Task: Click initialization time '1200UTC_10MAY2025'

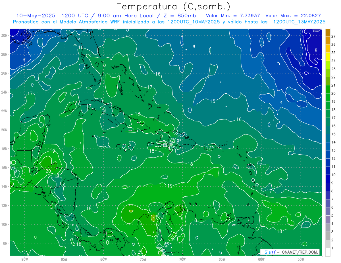Action: [194, 22]
